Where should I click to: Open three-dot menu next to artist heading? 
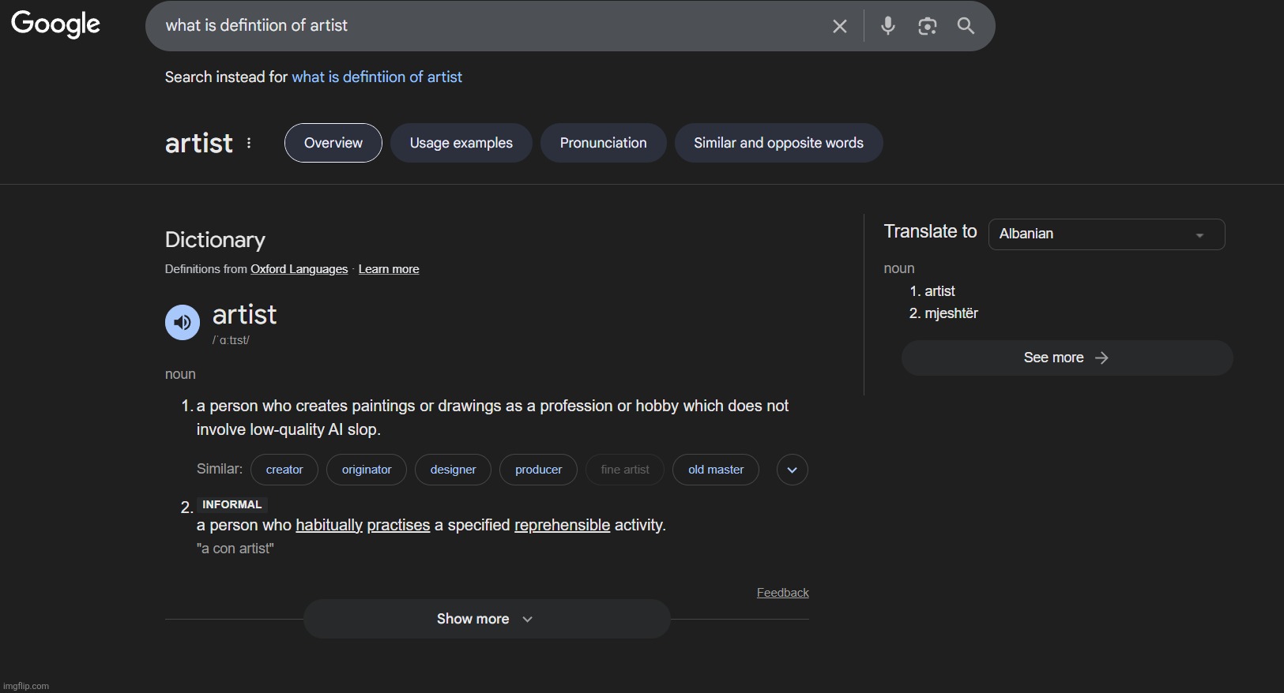249,143
